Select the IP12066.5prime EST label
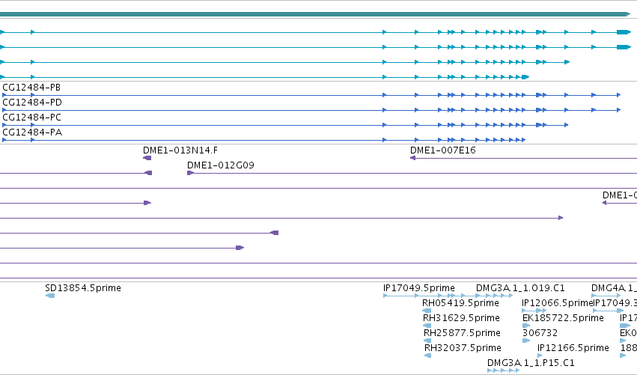637x375 pixels. point(558,303)
